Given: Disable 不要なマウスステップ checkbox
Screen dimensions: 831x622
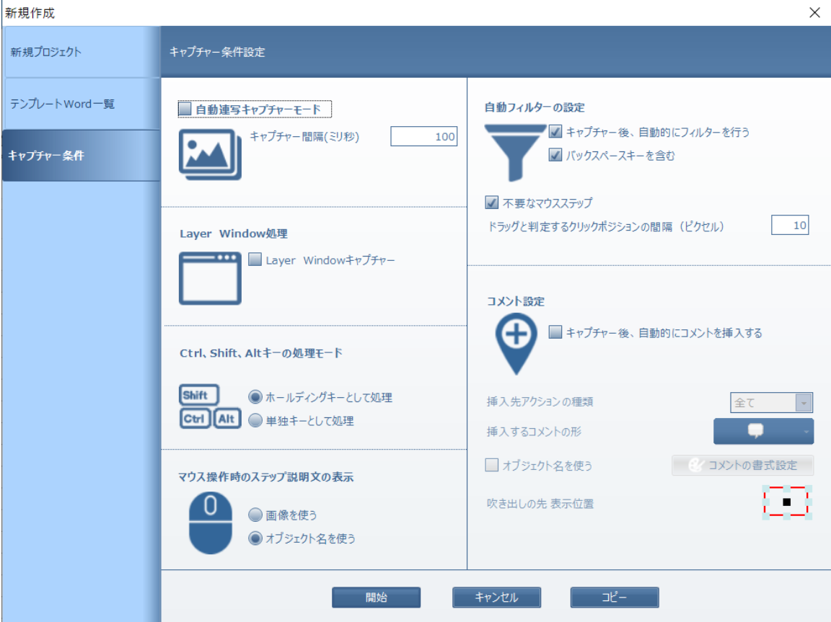Looking at the screenshot, I should (493, 203).
